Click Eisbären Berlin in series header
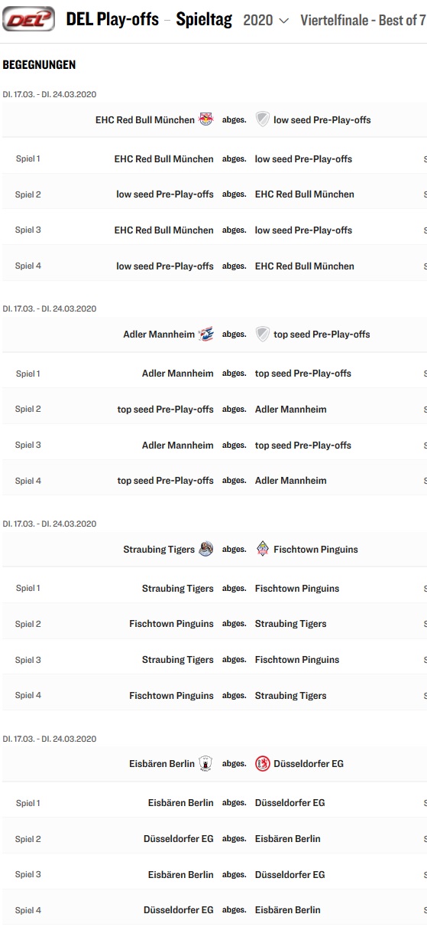 coord(162,764)
